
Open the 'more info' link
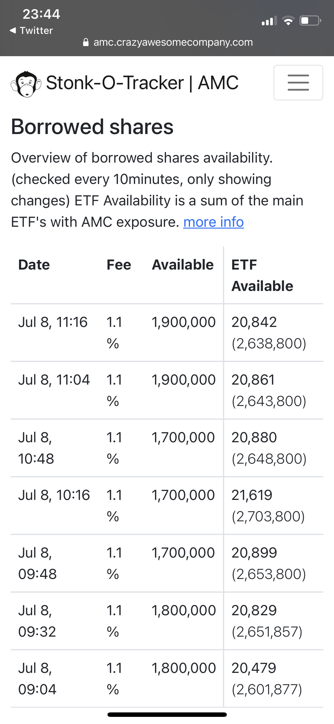coord(213,222)
